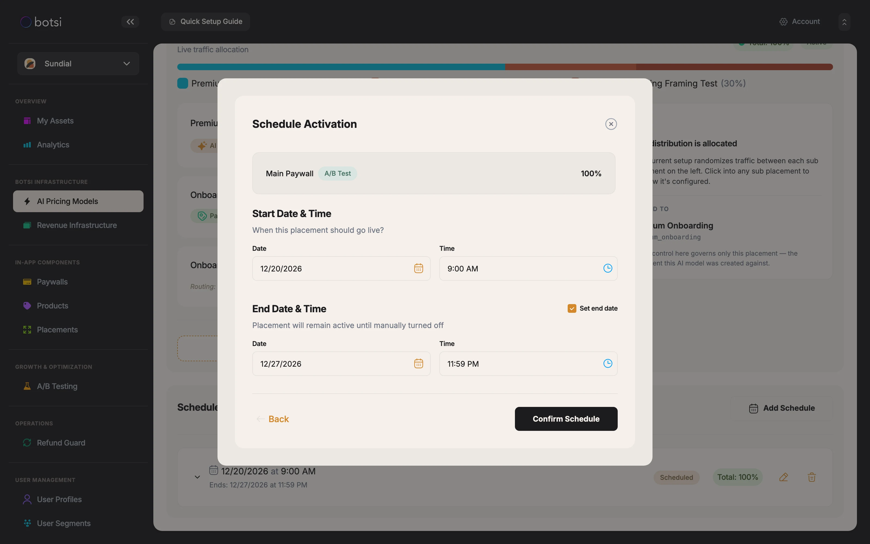Click the 100% value in Main Paywall row
The width and height of the screenshot is (870, 544).
(591, 174)
